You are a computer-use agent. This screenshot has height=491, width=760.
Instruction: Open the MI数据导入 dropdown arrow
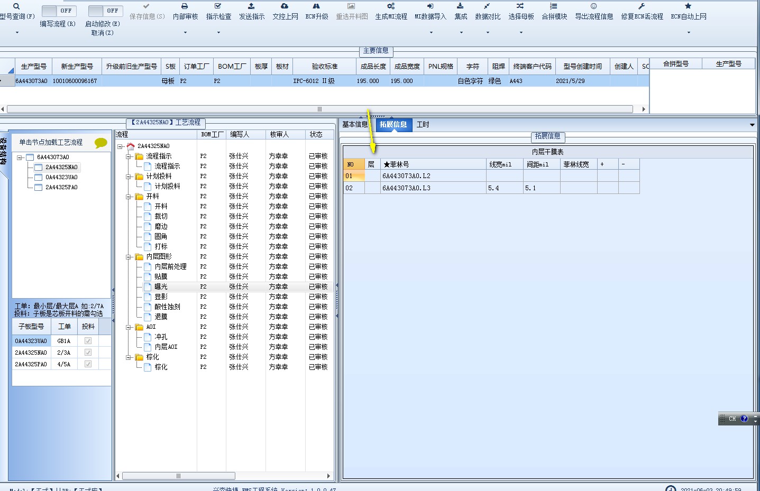pos(431,33)
